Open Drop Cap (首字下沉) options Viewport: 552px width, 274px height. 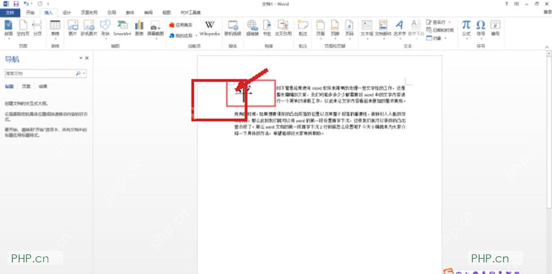tap(416, 29)
